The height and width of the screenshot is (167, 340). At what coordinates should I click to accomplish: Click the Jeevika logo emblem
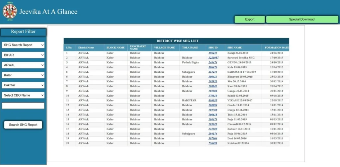click(10, 11)
